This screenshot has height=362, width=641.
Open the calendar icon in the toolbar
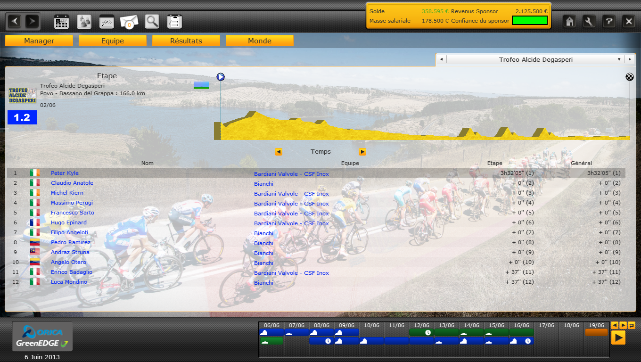point(62,22)
